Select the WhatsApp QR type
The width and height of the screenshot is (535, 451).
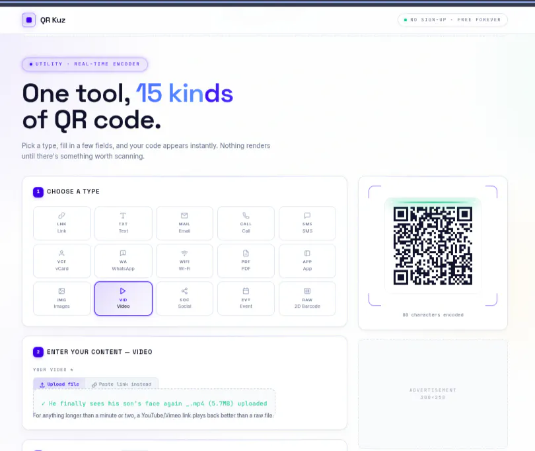click(123, 261)
